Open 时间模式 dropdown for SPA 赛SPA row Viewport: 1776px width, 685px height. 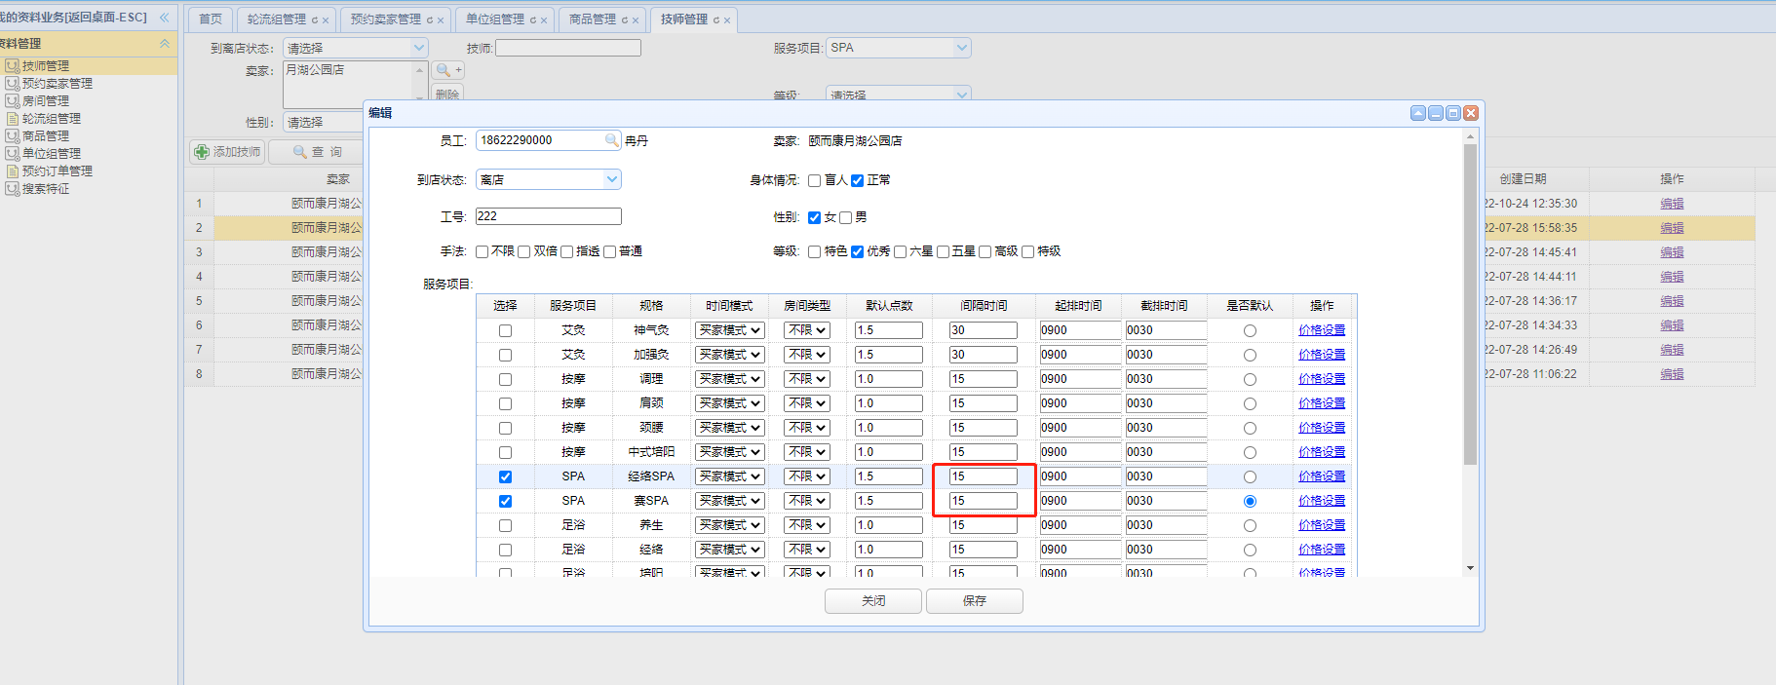tap(729, 501)
